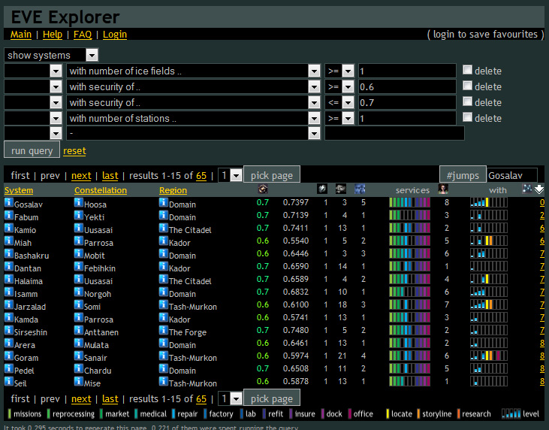Sort by Constellation column header
This screenshot has width=549, height=430.
pyautogui.click(x=101, y=190)
